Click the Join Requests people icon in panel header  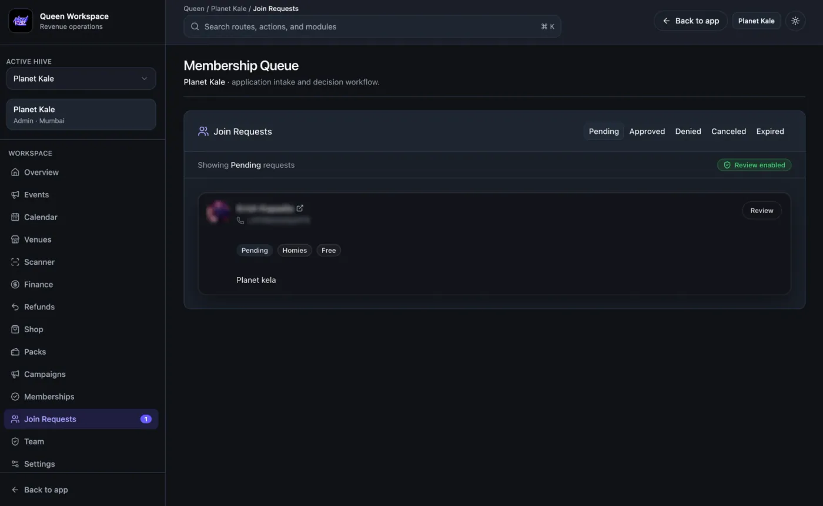203,131
